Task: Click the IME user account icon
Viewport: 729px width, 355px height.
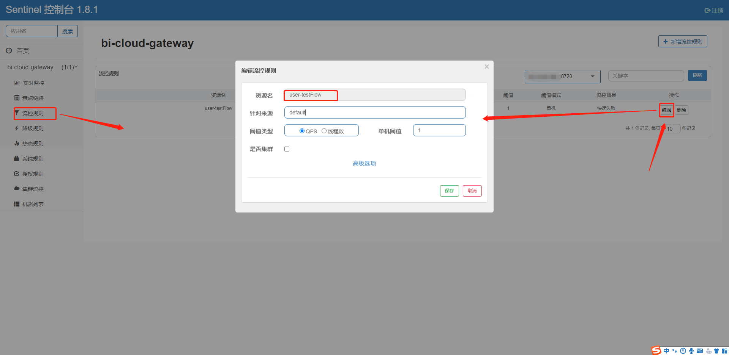Action: pyautogui.click(x=708, y=351)
